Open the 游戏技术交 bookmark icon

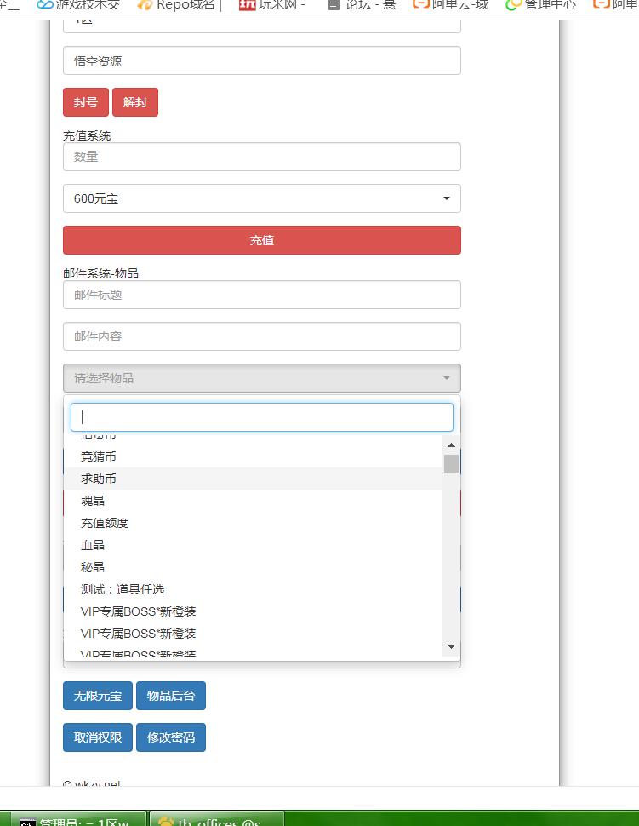coord(45,4)
